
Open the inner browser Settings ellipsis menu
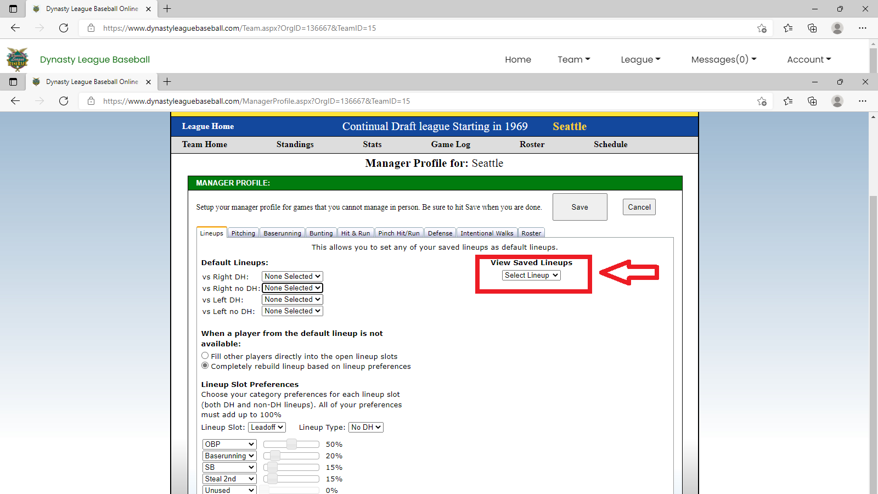[x=863, y=101]
